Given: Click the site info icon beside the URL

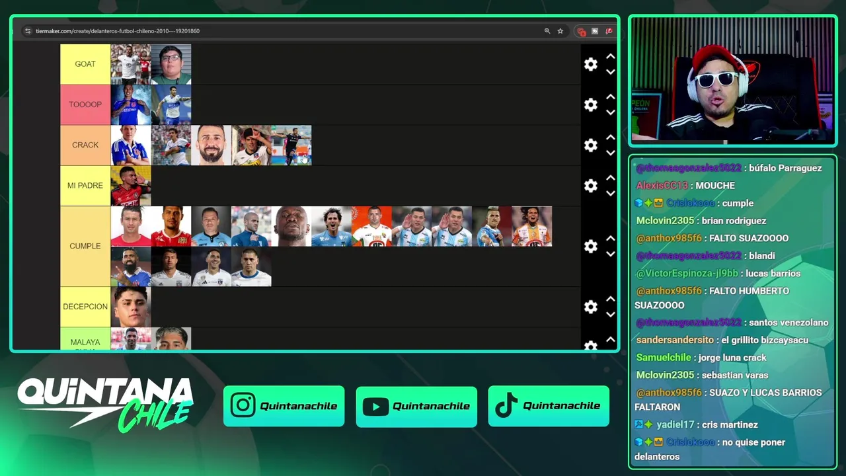Looking at the screenshot, I should pos(28,31).
